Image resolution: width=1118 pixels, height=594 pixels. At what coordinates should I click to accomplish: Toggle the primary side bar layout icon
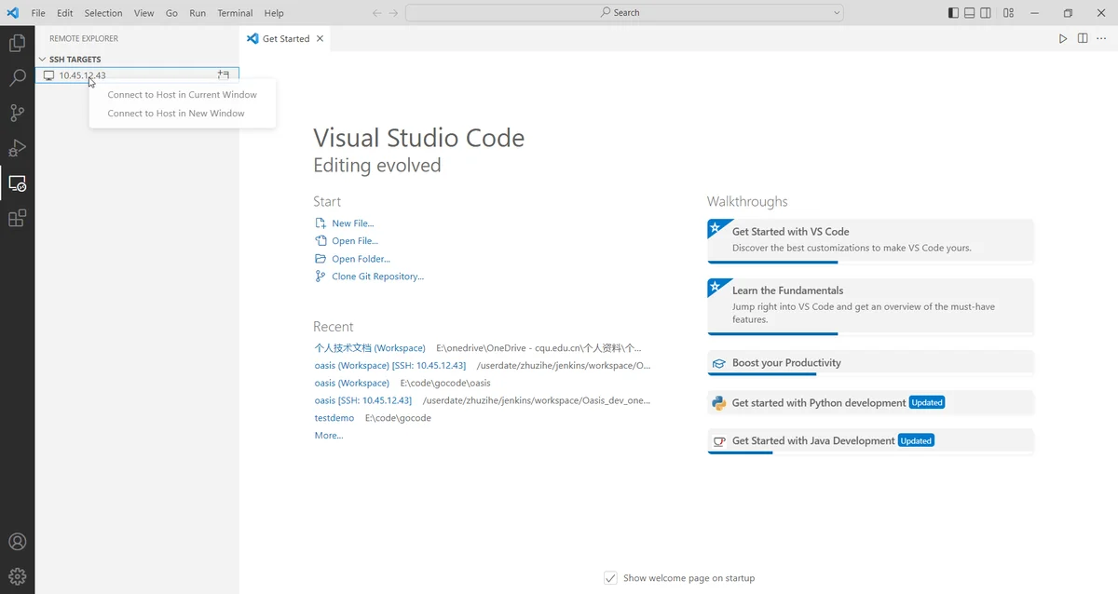click(953, 13)
